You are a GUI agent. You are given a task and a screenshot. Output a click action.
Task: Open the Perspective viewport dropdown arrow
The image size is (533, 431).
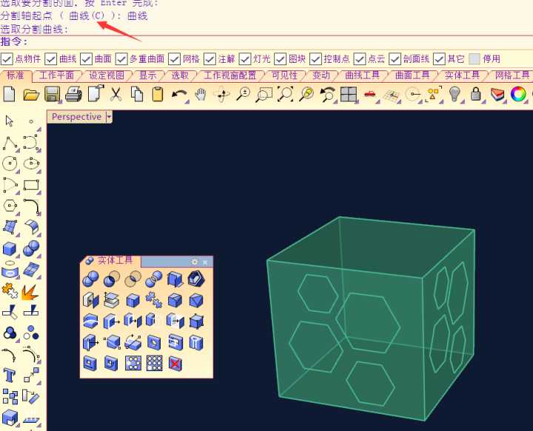pyautogui.click(x=109, y=117)
